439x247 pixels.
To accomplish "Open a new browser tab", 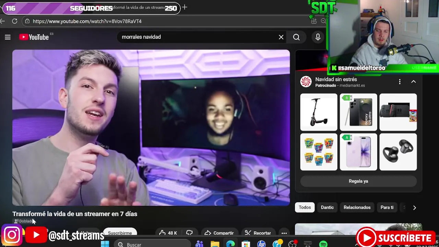I will tap(185, 7).
